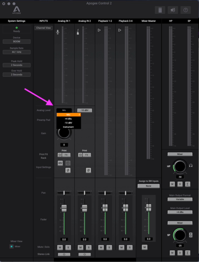Choose +4 dBu in the Analog Level menu

point(69,119)
